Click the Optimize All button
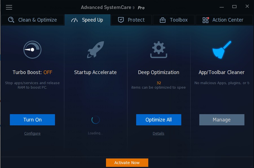The height and width of the screenshot is (168, 254). point(159,120)
